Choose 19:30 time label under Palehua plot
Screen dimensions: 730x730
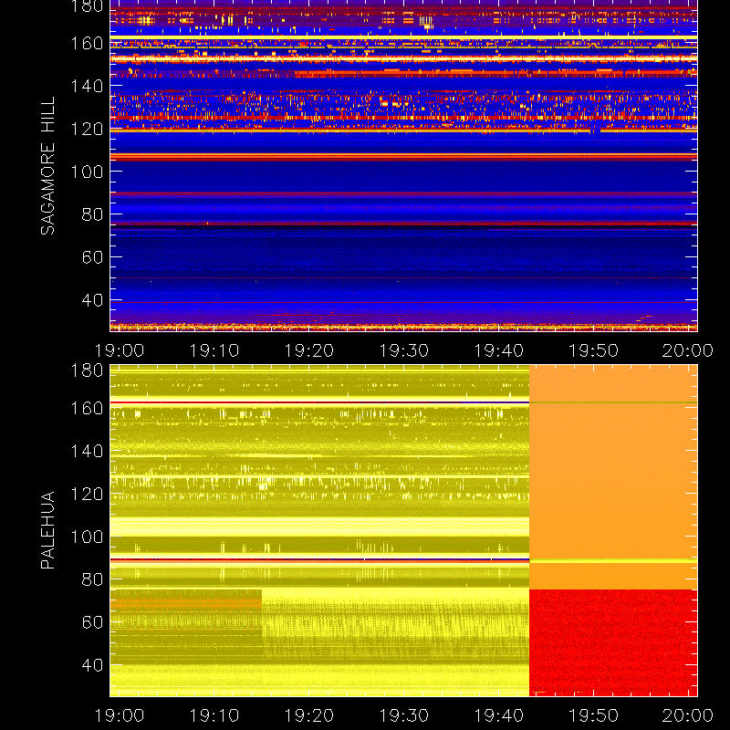tap(403, 715)
